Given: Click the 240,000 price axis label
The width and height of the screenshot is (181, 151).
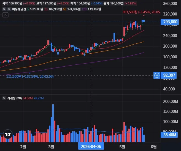Looking at the screenshot, I should pyautogui.click(x=170, y=36).
